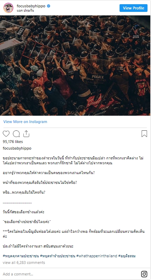Open Instagram via the logo icon
Screen dimensions: 151x280
pos(144,274)
